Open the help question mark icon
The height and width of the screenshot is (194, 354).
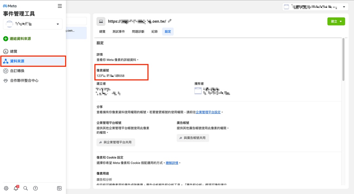(35, 188)
